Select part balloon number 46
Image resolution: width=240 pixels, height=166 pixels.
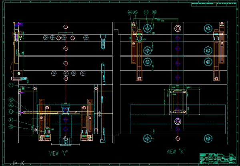(x=154, y=12)
